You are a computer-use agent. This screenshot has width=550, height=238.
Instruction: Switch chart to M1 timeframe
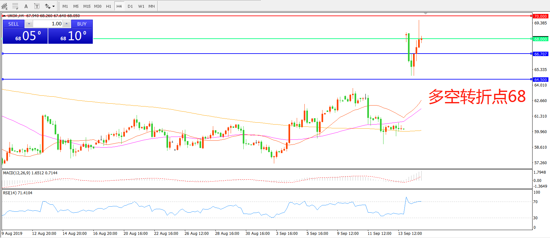[65, 6]
